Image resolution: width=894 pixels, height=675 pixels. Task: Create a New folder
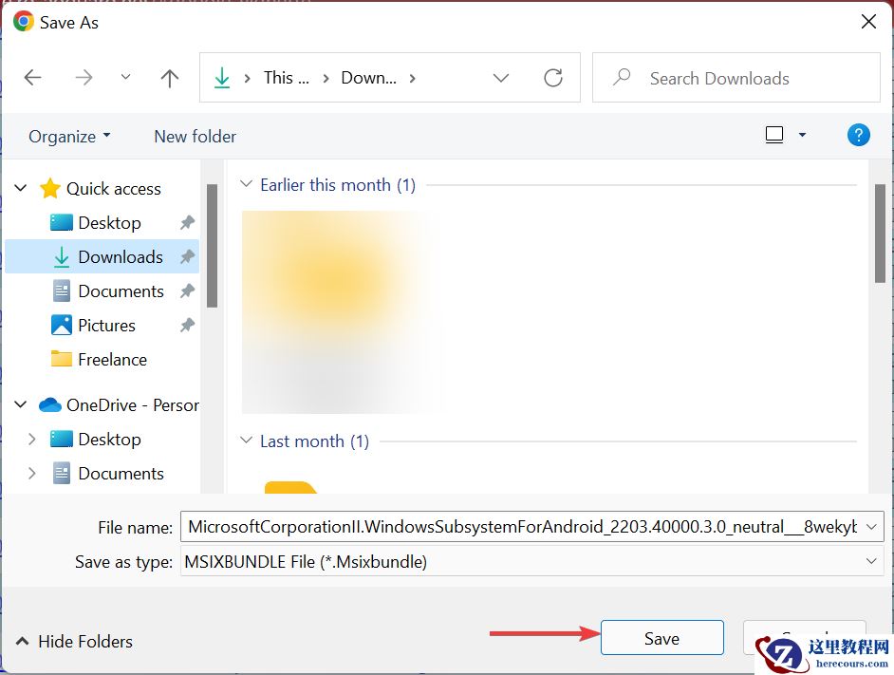(x=195, y=136)
